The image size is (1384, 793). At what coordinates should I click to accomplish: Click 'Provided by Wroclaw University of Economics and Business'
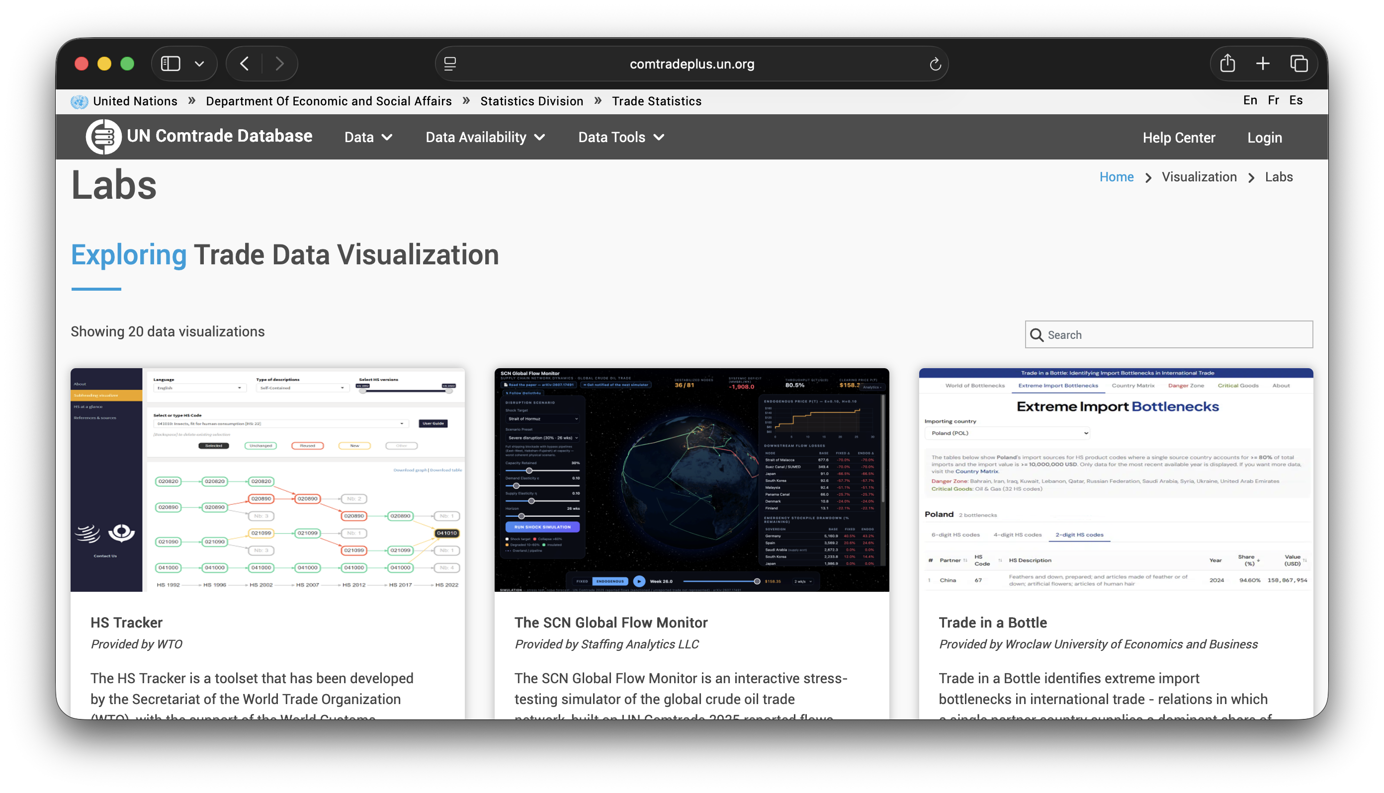coord(1098,644)
